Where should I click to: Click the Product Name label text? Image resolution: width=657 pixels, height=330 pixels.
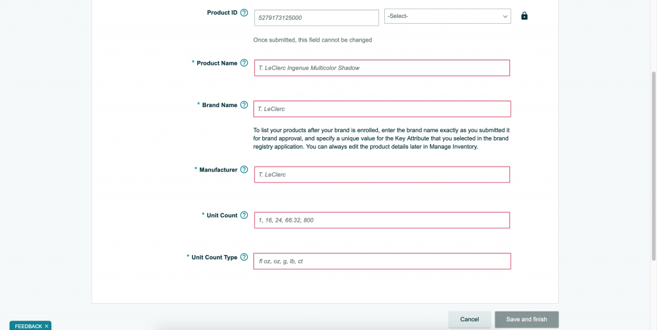pyautogui.click(x=217, y=63)
